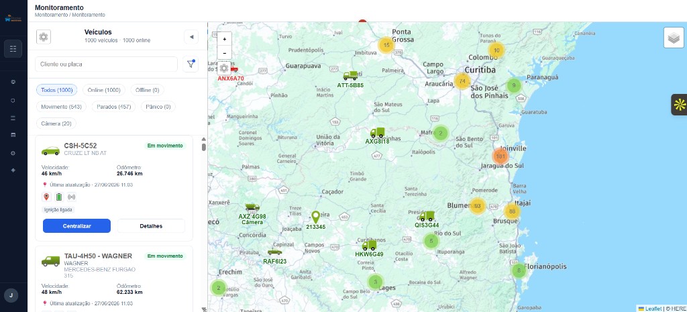Click the RAF6I23 pickup marker
Viewport: 687px width, 312px height.
click(274, 252)
